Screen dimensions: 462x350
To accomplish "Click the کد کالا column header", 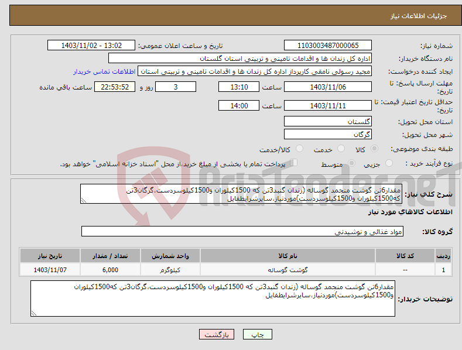I will (x=405, y=256).
